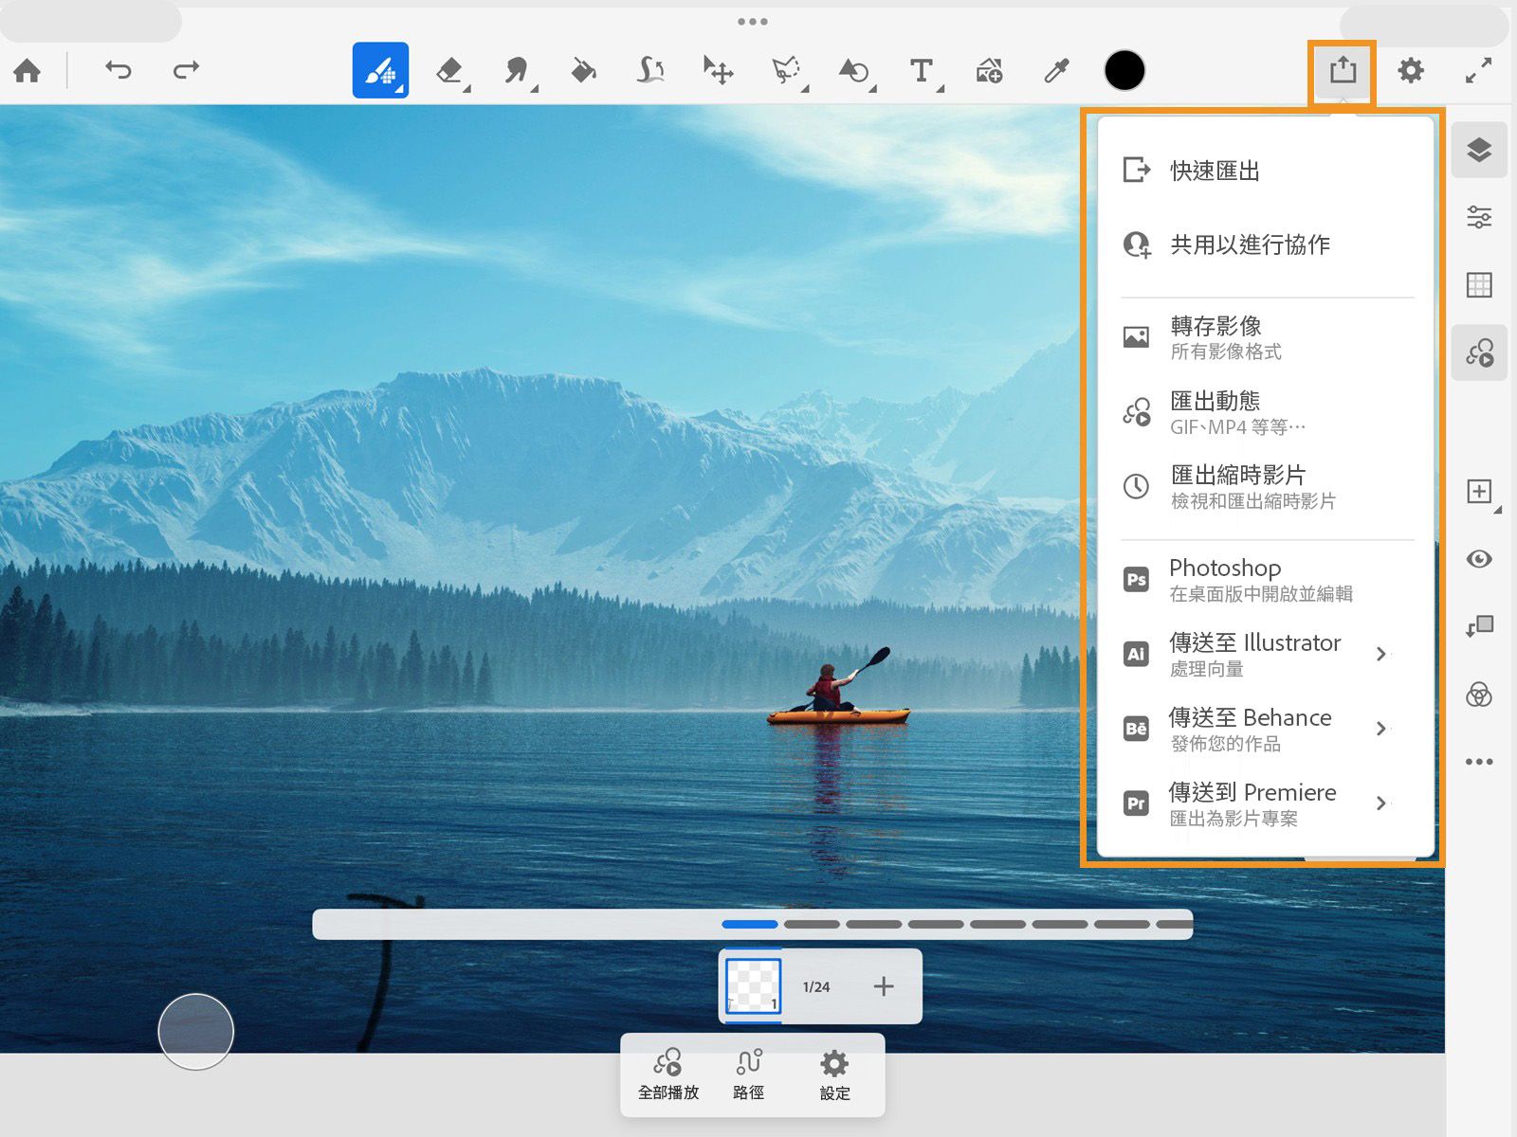This screenshot has height=1137, width=1517.
Task: Click the share export icon
Action: pyautogui.click(x=1343, y=70)
